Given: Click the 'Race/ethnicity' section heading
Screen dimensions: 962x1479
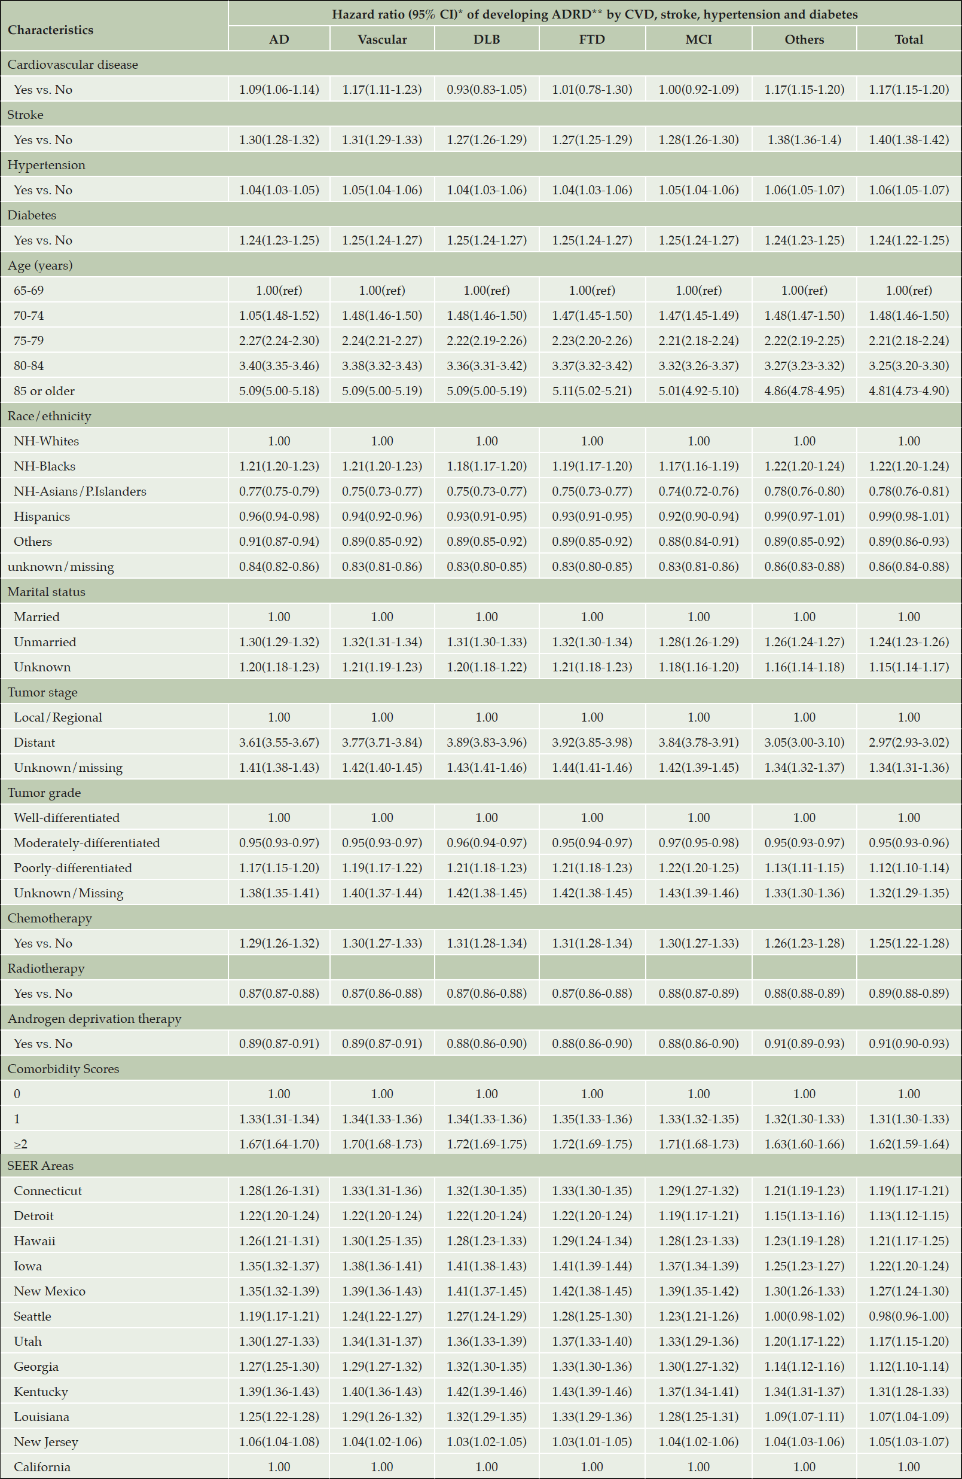Looking at the screenshot, I should coord(49,415).
